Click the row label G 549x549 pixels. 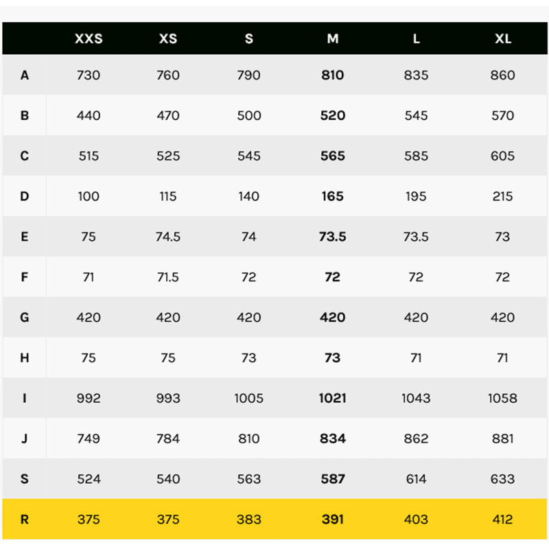tap(25, 318)
